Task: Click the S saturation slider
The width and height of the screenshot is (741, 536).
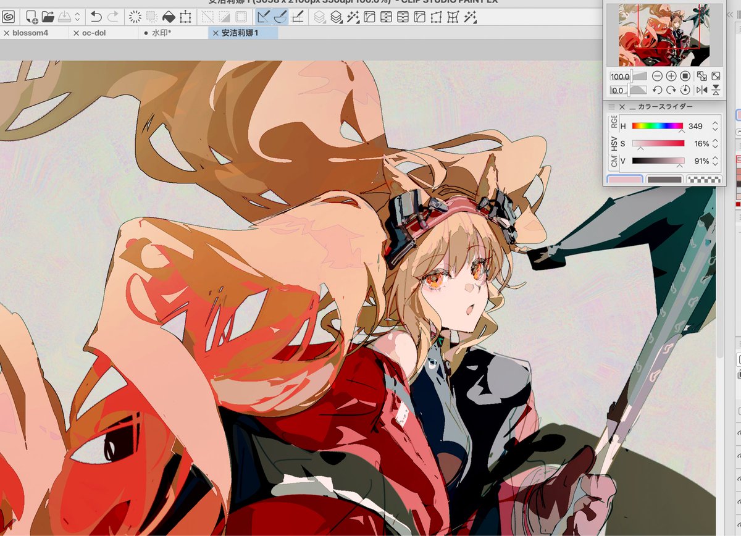Action: (658, 143)
